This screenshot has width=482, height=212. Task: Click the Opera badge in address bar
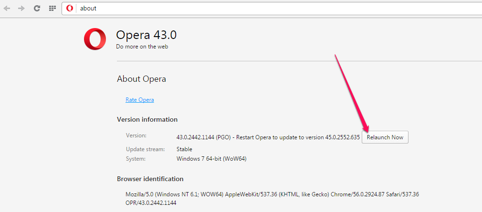pyautogui.click(x=70, y=8)
